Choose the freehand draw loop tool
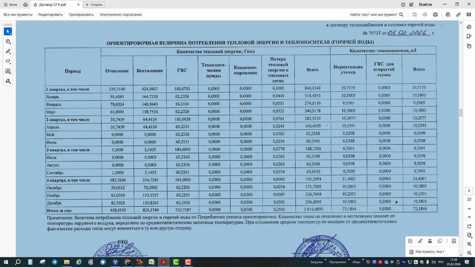 point(8,62)
